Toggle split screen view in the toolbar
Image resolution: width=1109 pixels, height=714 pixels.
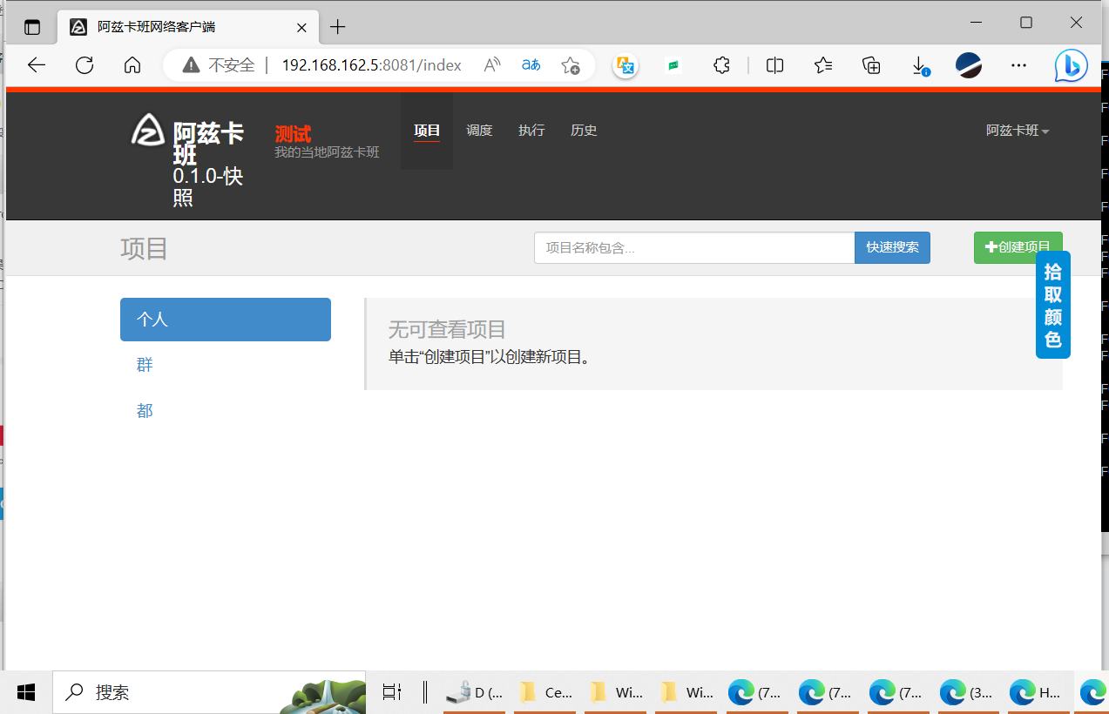coord(774,64)
